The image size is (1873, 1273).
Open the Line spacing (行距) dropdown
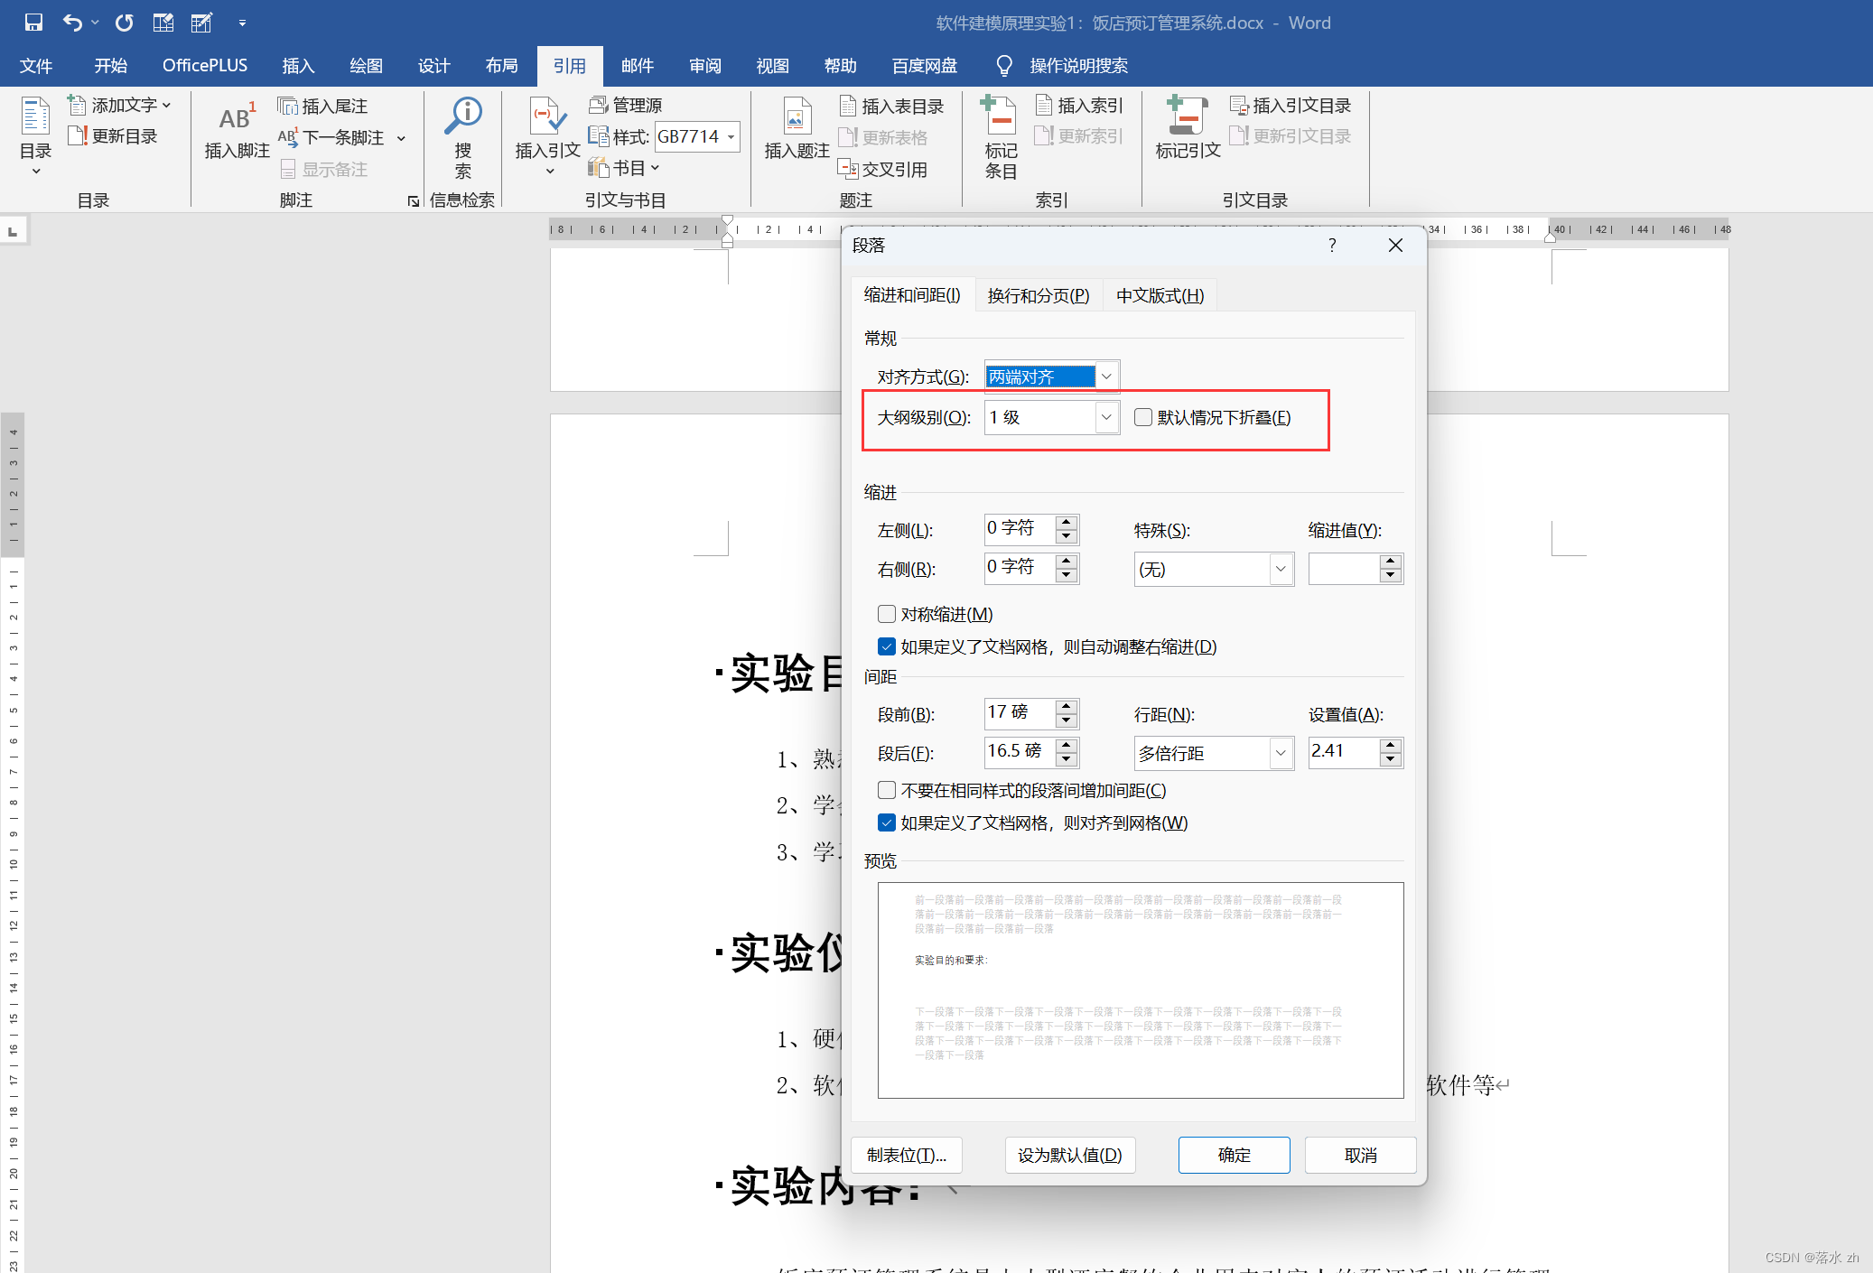tap(1281, 753)
